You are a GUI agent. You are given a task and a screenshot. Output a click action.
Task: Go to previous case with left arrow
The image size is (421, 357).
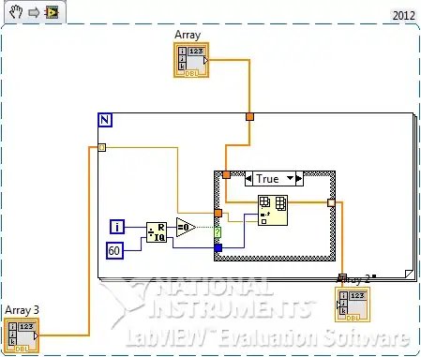(248, 179)
